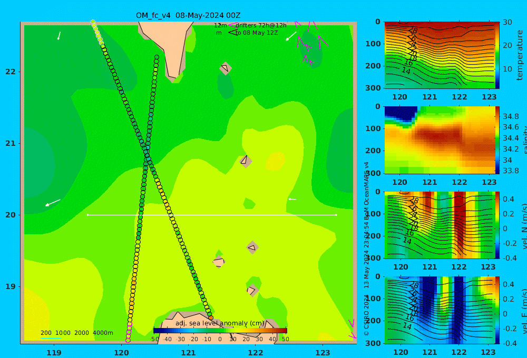Click longitude label 119 under the main map
The image size is (527, 358).
(54, 353)
